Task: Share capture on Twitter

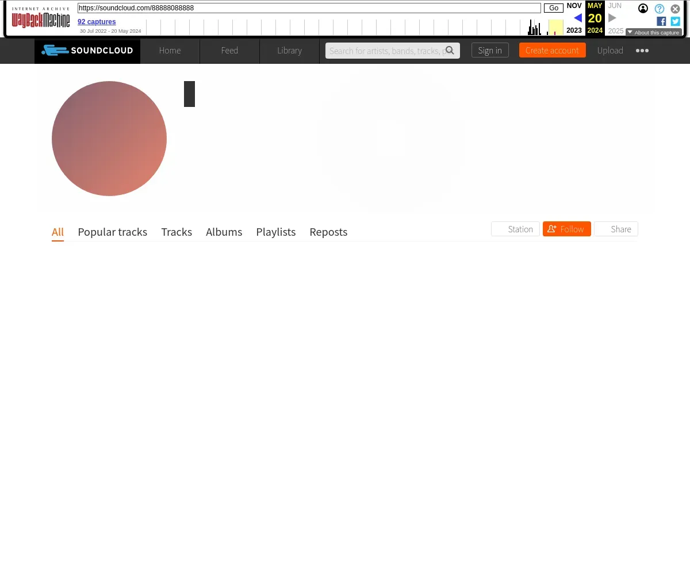Action: pyautogui.click(x=676, y=21)
